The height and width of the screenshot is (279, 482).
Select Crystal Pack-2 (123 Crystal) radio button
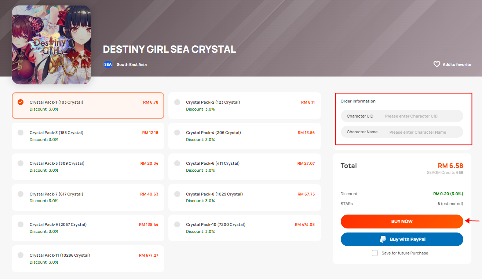click(177, 102)
